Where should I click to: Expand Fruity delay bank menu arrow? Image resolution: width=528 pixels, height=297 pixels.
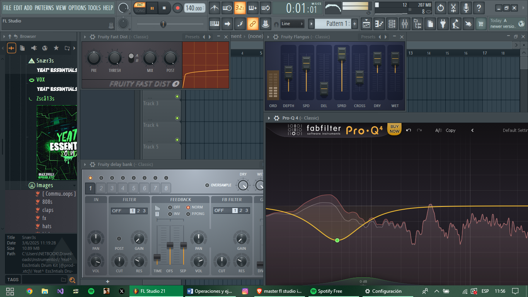(85, 164)
